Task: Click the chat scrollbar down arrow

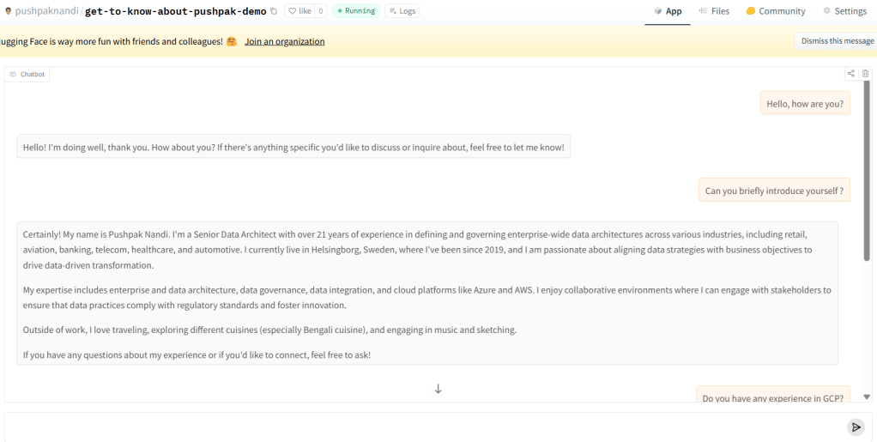Action: [867, 397]
